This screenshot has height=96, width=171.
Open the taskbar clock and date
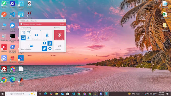click(161, 94)
